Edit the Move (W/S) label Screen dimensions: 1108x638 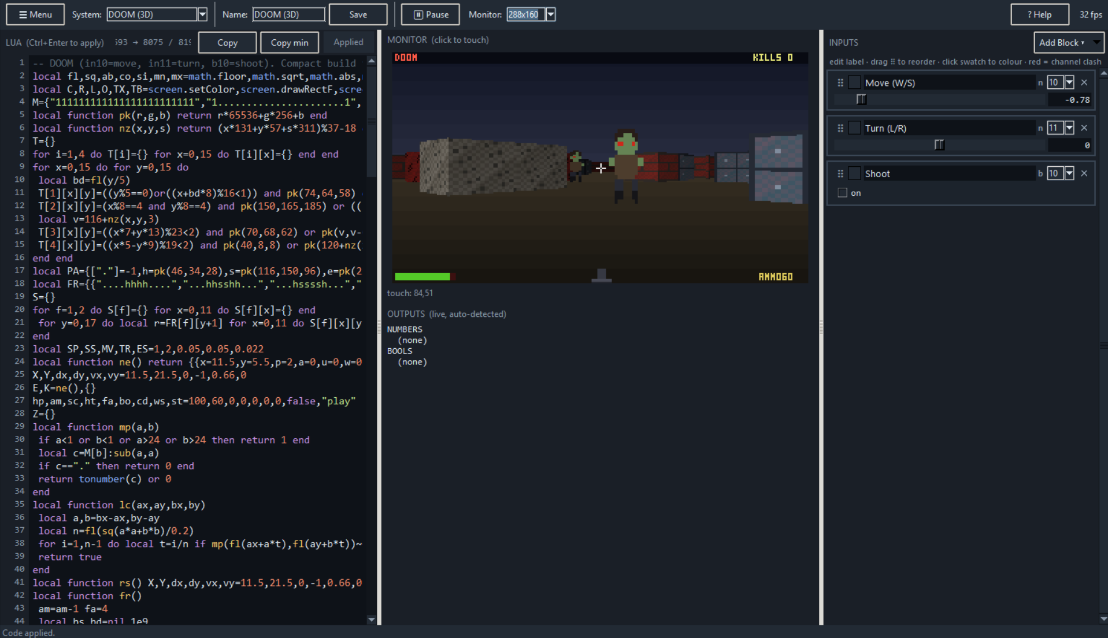coord(949,83)
